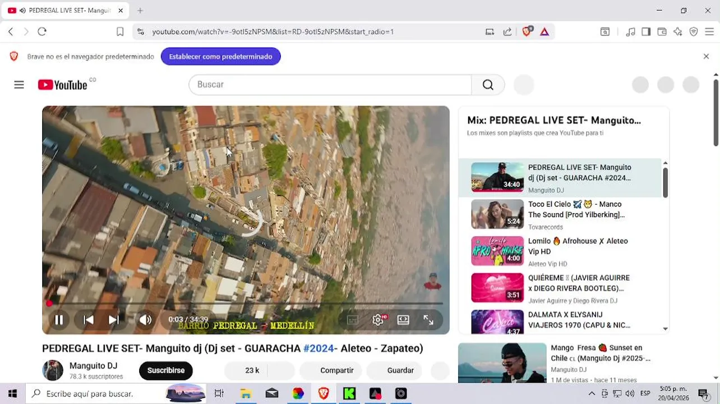The width and height of the screenshot is (720, 404).
Task: Enter fullscreen mode
Action: pos(428,320)
